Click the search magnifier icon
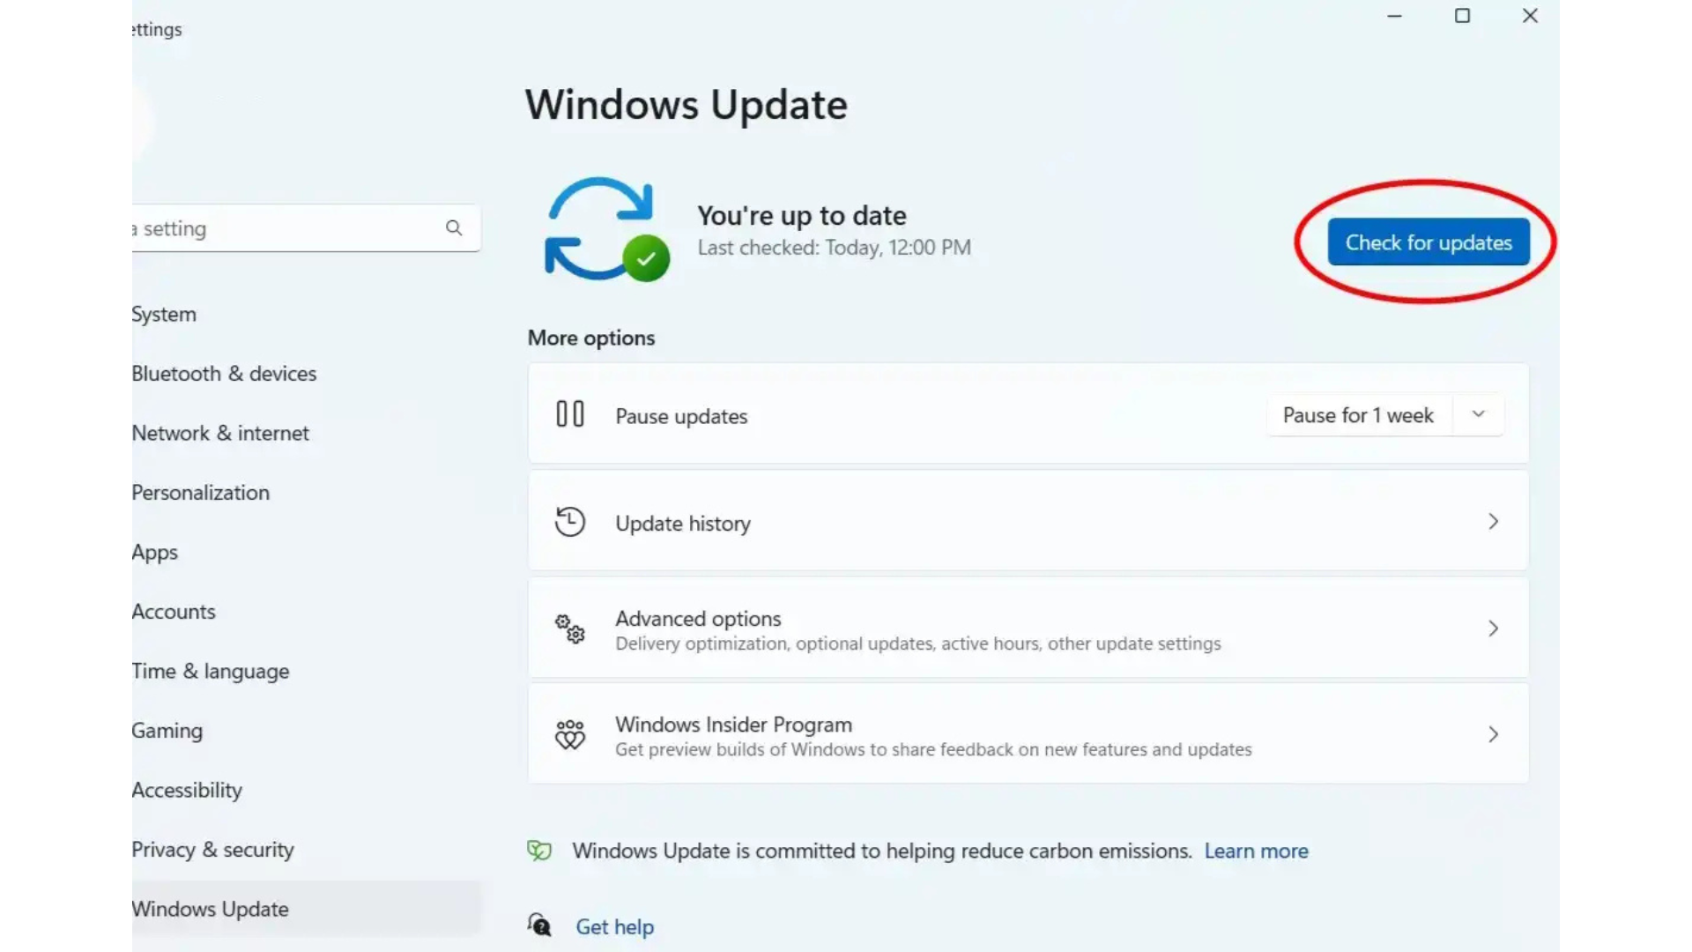 tap(454, 227)
